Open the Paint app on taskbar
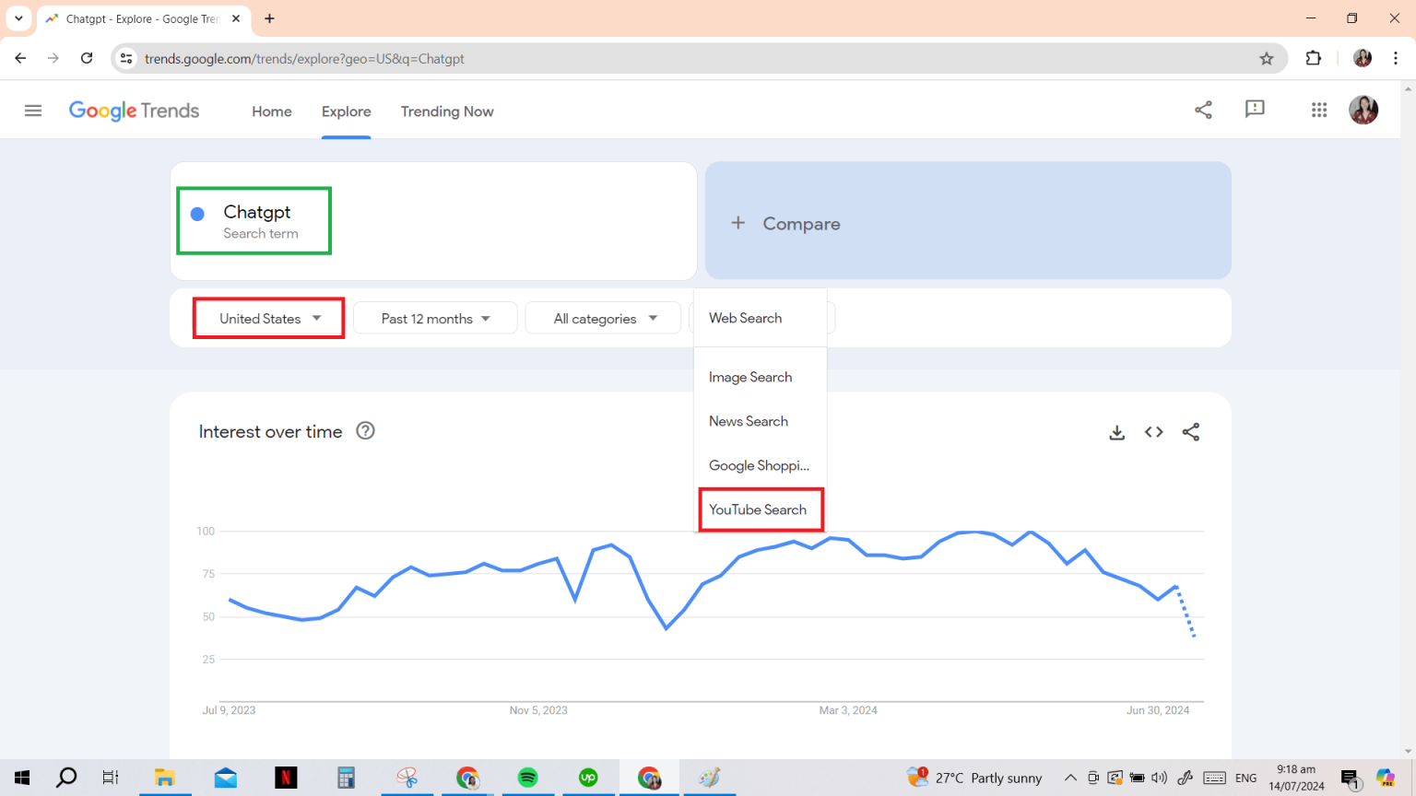This screenshot has height=796, width=1416. (x=709, y=778)
